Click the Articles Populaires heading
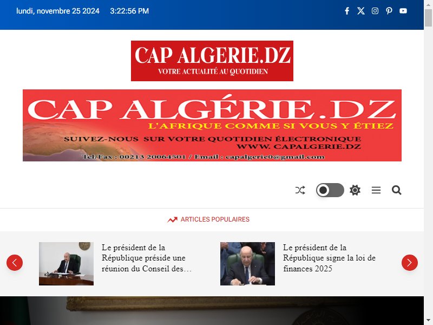The width and height of the screenshot is (433, 325). pos(215,219)
